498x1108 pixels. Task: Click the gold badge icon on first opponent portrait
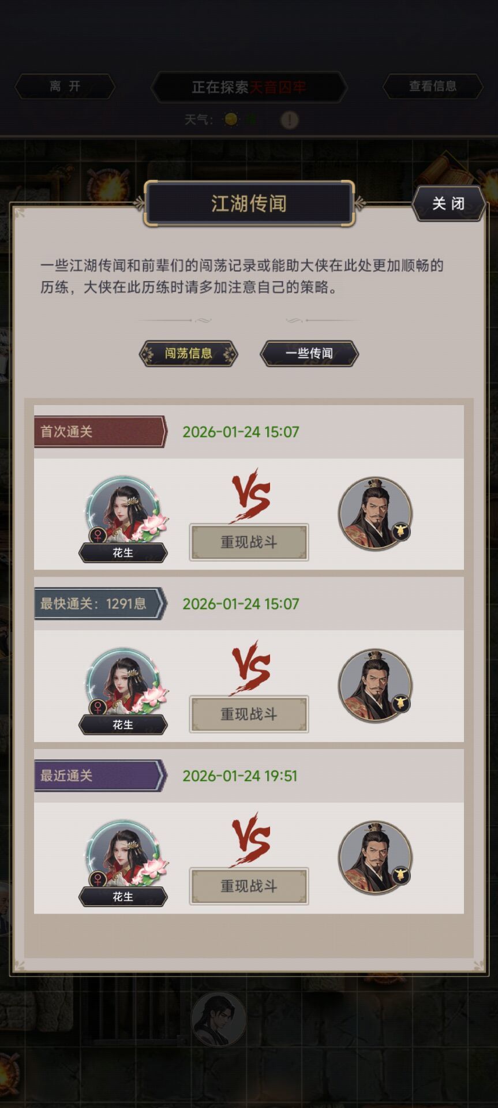[400, 531]
